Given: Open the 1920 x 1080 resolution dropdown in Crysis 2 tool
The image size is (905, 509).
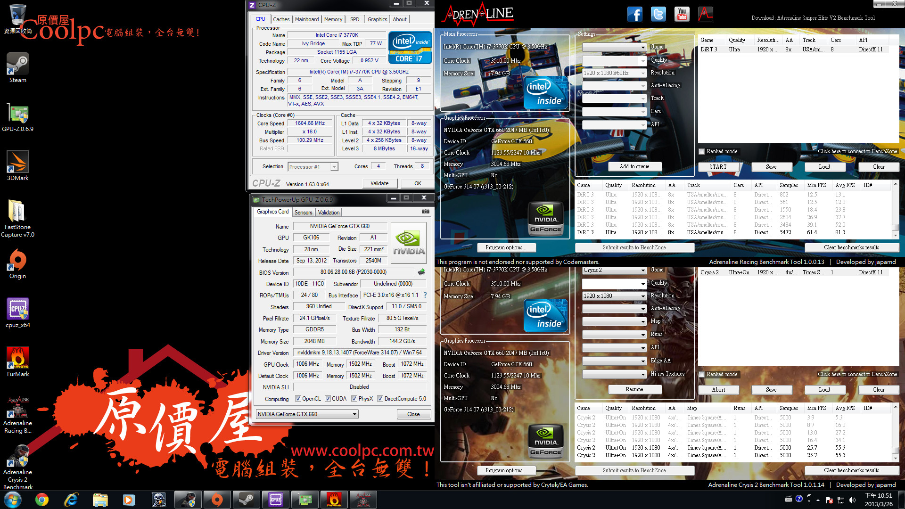Looking at the screenshot, I should click(x=614, y=296).
